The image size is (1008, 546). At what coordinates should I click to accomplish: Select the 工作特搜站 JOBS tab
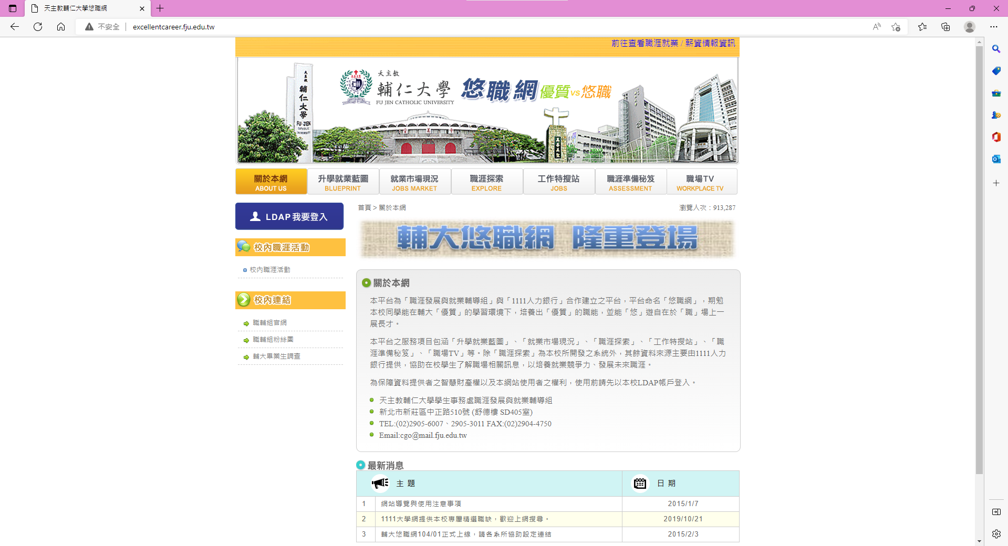[x=558, y=182]
